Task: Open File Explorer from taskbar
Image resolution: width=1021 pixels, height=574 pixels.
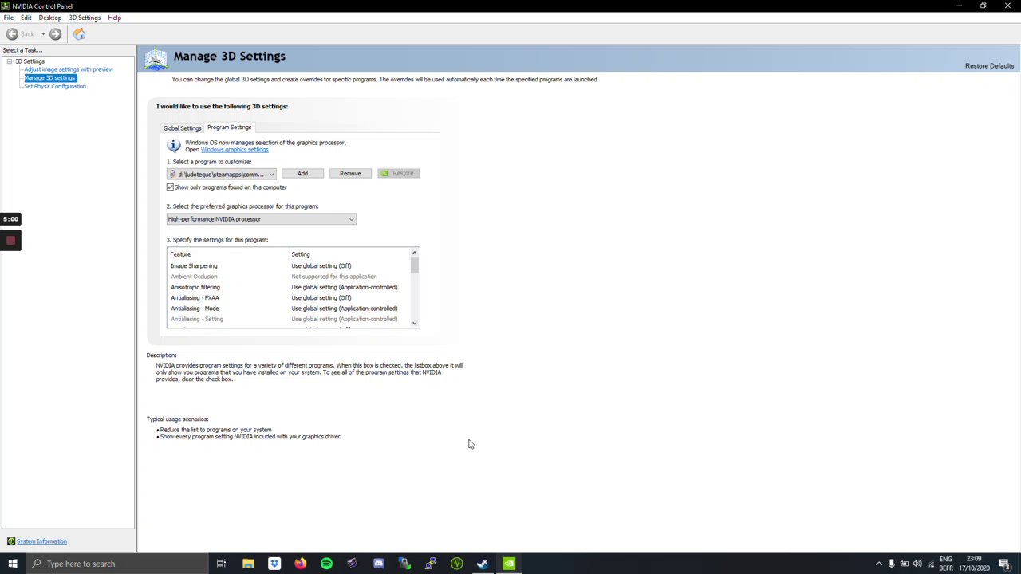Action: [248, 564]
